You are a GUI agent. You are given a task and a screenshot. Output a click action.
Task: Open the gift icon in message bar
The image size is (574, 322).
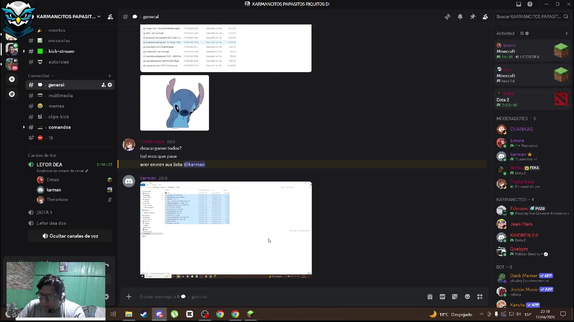coord(430,297)
